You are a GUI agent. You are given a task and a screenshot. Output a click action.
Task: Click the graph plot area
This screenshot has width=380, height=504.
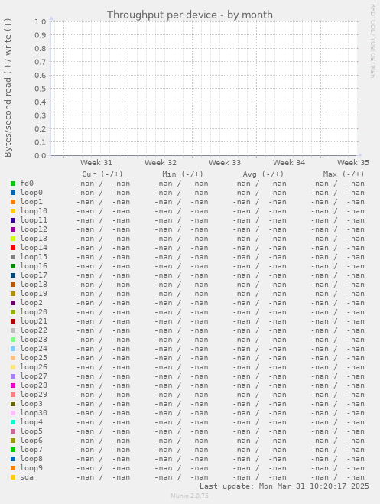point(204,89)
